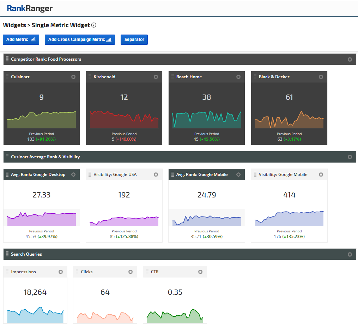Grab drag handle on Clicks widget
358x329 pixels.
(77, 272)
